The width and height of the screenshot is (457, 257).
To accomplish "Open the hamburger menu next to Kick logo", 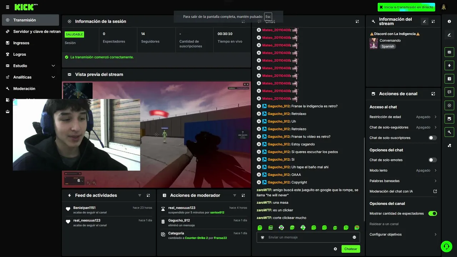I will [7, 7].
